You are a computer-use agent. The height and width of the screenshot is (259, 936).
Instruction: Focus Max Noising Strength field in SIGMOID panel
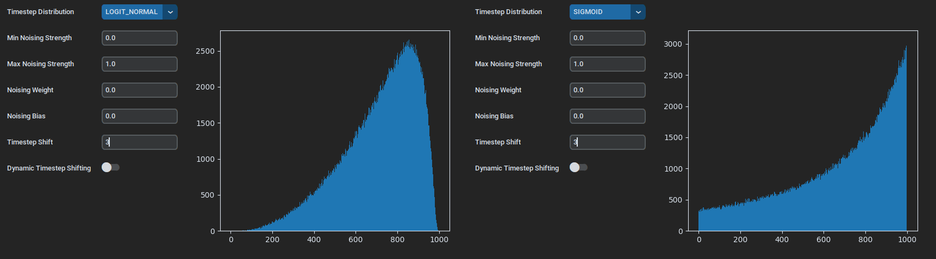coord(608,64)
